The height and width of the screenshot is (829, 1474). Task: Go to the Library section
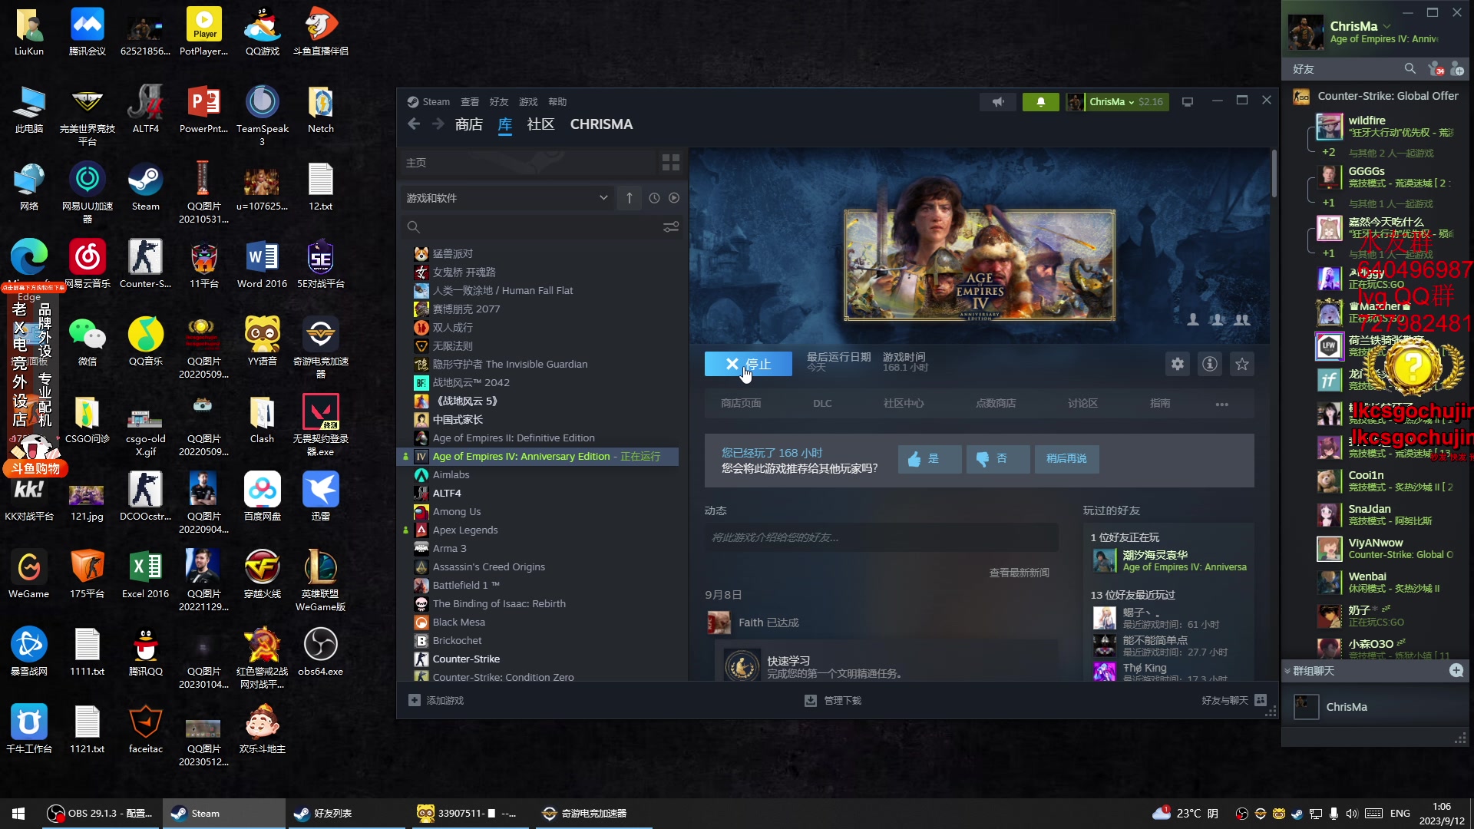click(505, 124)
